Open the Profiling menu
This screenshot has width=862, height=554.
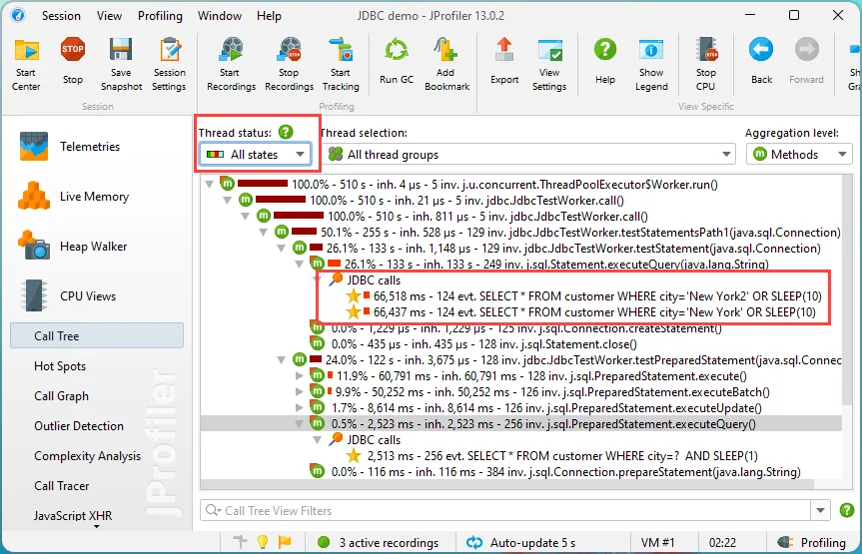pyautogui.click(x=160, y=15)
